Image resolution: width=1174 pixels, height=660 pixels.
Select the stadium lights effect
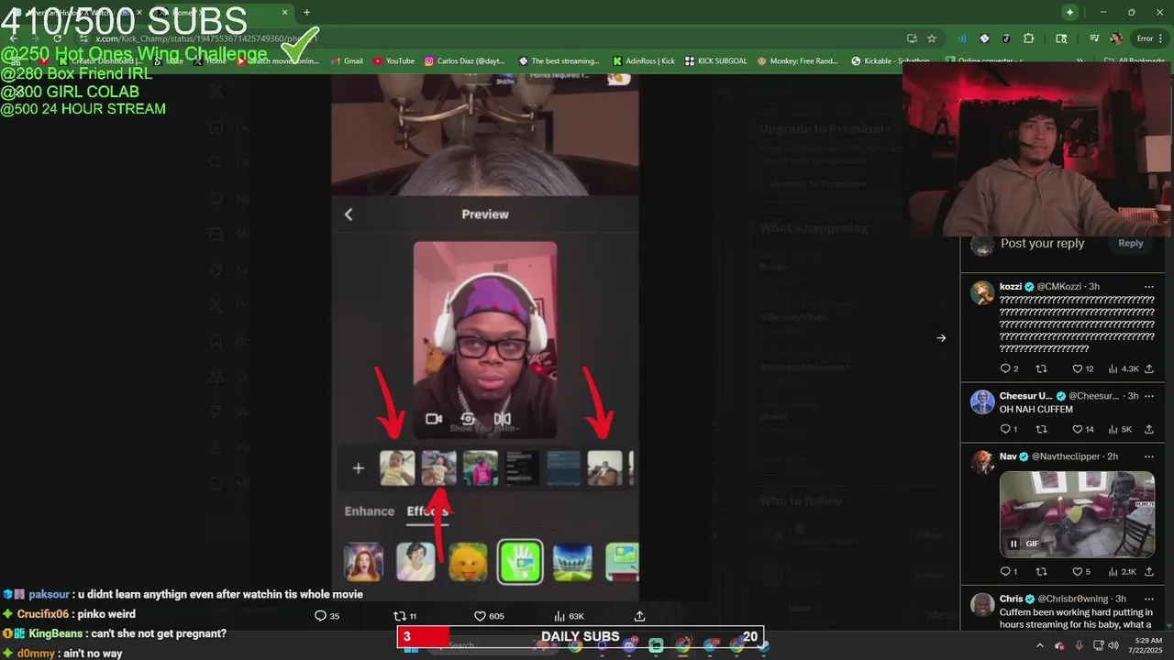coord(572,562)
